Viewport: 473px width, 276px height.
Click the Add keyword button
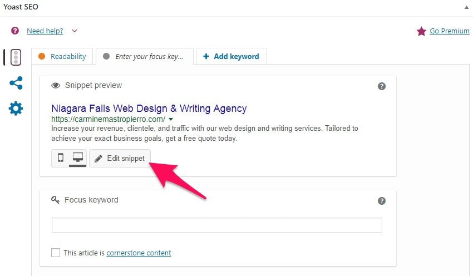[x=231, y=56]
